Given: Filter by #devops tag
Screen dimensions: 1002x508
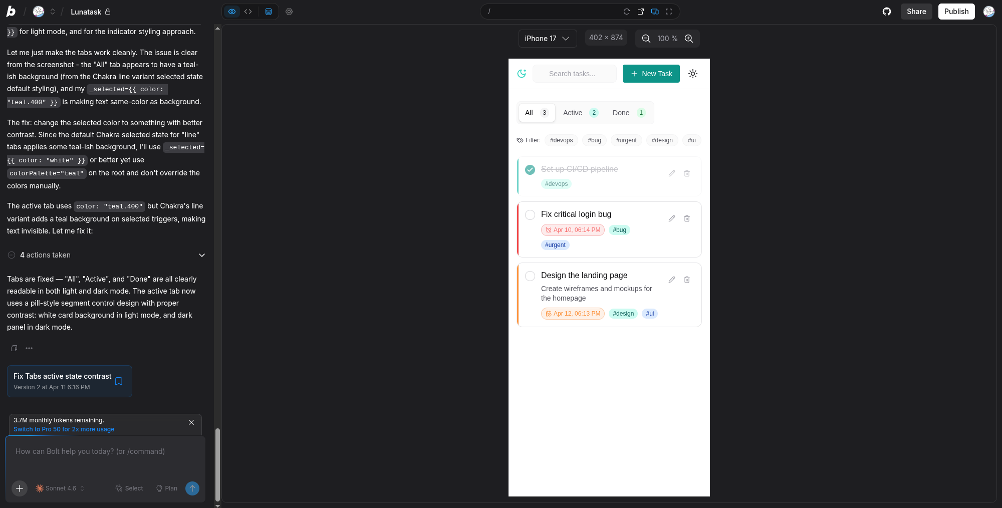Looking at the screenshot, I should (x=561, y=140).
